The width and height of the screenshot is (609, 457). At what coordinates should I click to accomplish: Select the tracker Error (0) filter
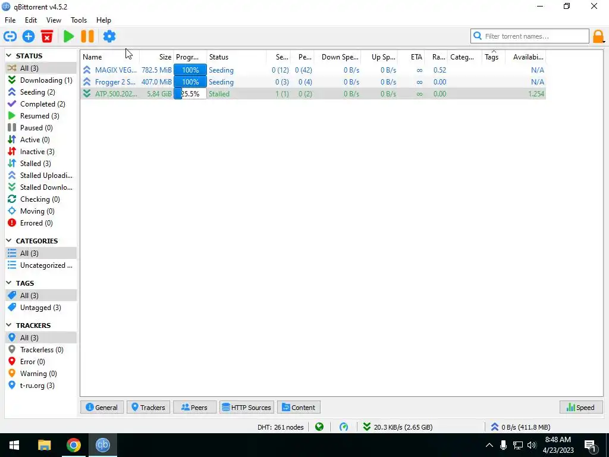coord(41,362)
